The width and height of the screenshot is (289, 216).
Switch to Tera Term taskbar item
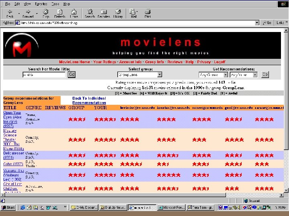pos(200,208)
